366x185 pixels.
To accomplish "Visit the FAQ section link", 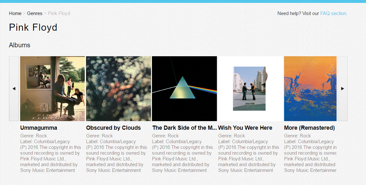I will (x=334, y=13).
